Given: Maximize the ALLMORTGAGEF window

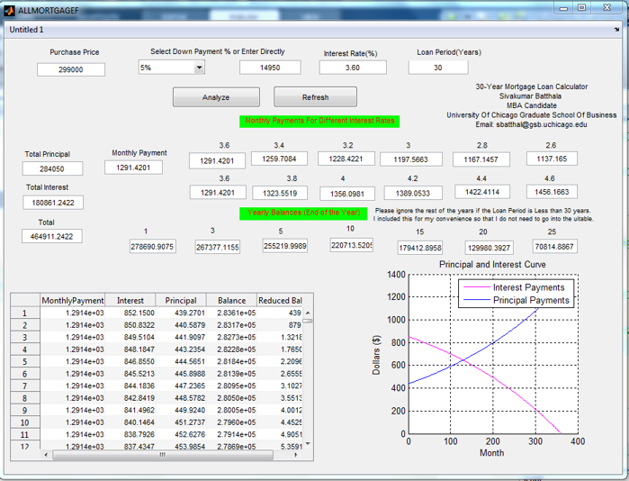Looking at the screenshot, I should pyautogui.click(x=582, y=8).
